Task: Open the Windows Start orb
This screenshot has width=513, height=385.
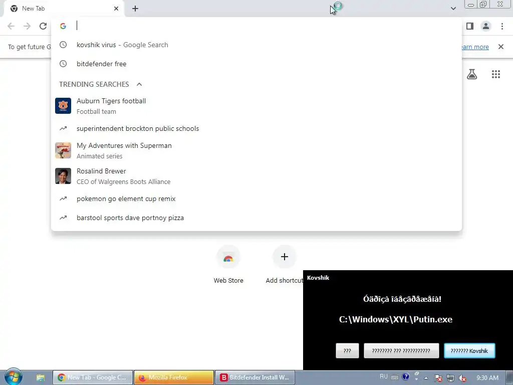Action: point(14,377)
